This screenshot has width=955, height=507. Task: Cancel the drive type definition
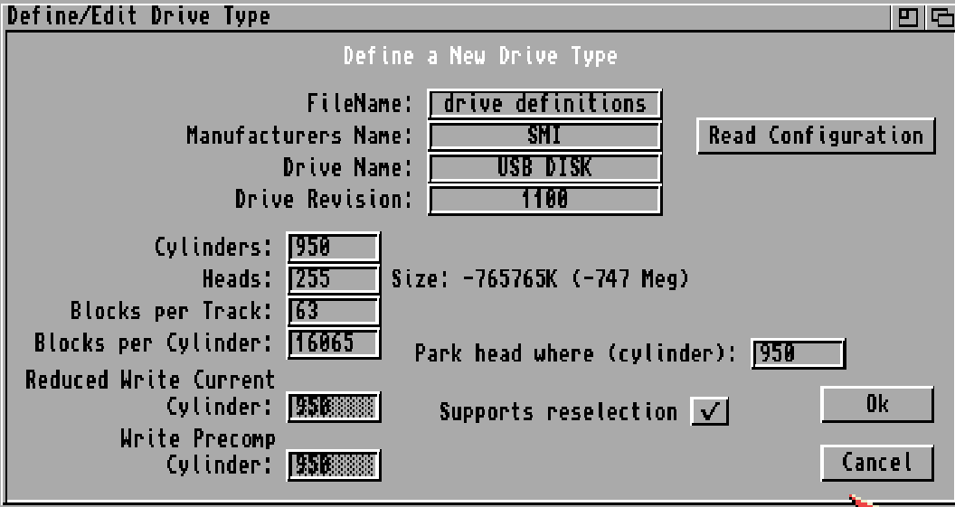(876, 463)
